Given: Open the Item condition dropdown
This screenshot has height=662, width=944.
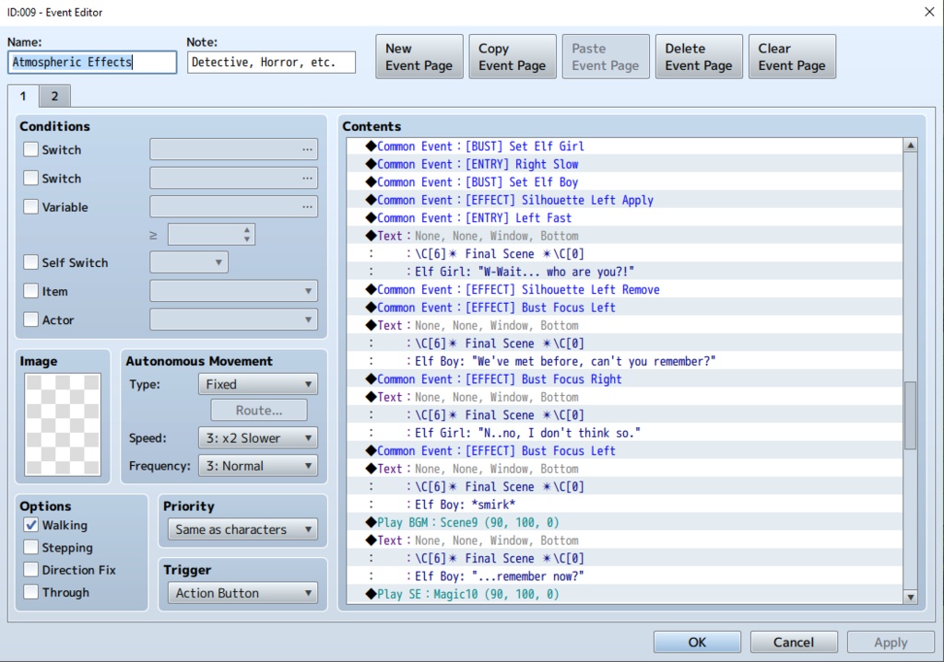Looking at the screenshot, I should click(x=233, y=291).
